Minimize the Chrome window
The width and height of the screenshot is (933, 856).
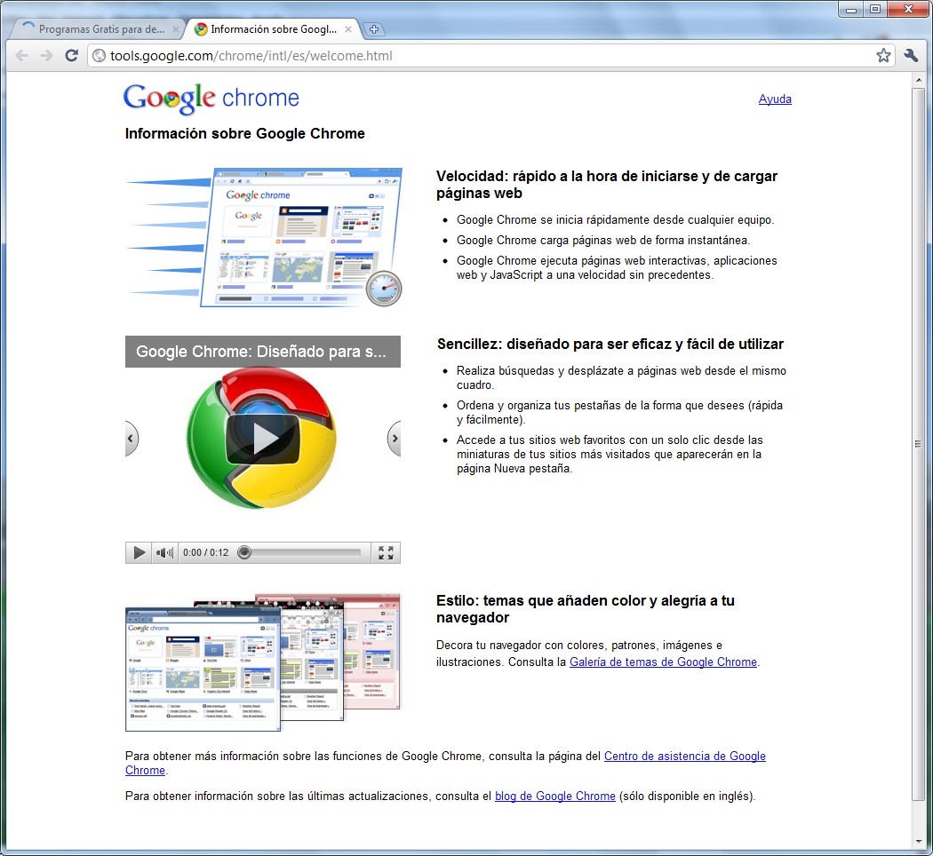pyautogui.click(x=851, y=10)
